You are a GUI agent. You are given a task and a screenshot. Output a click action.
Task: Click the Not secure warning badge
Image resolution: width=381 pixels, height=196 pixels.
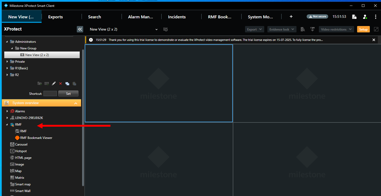(x=317, y=16)
